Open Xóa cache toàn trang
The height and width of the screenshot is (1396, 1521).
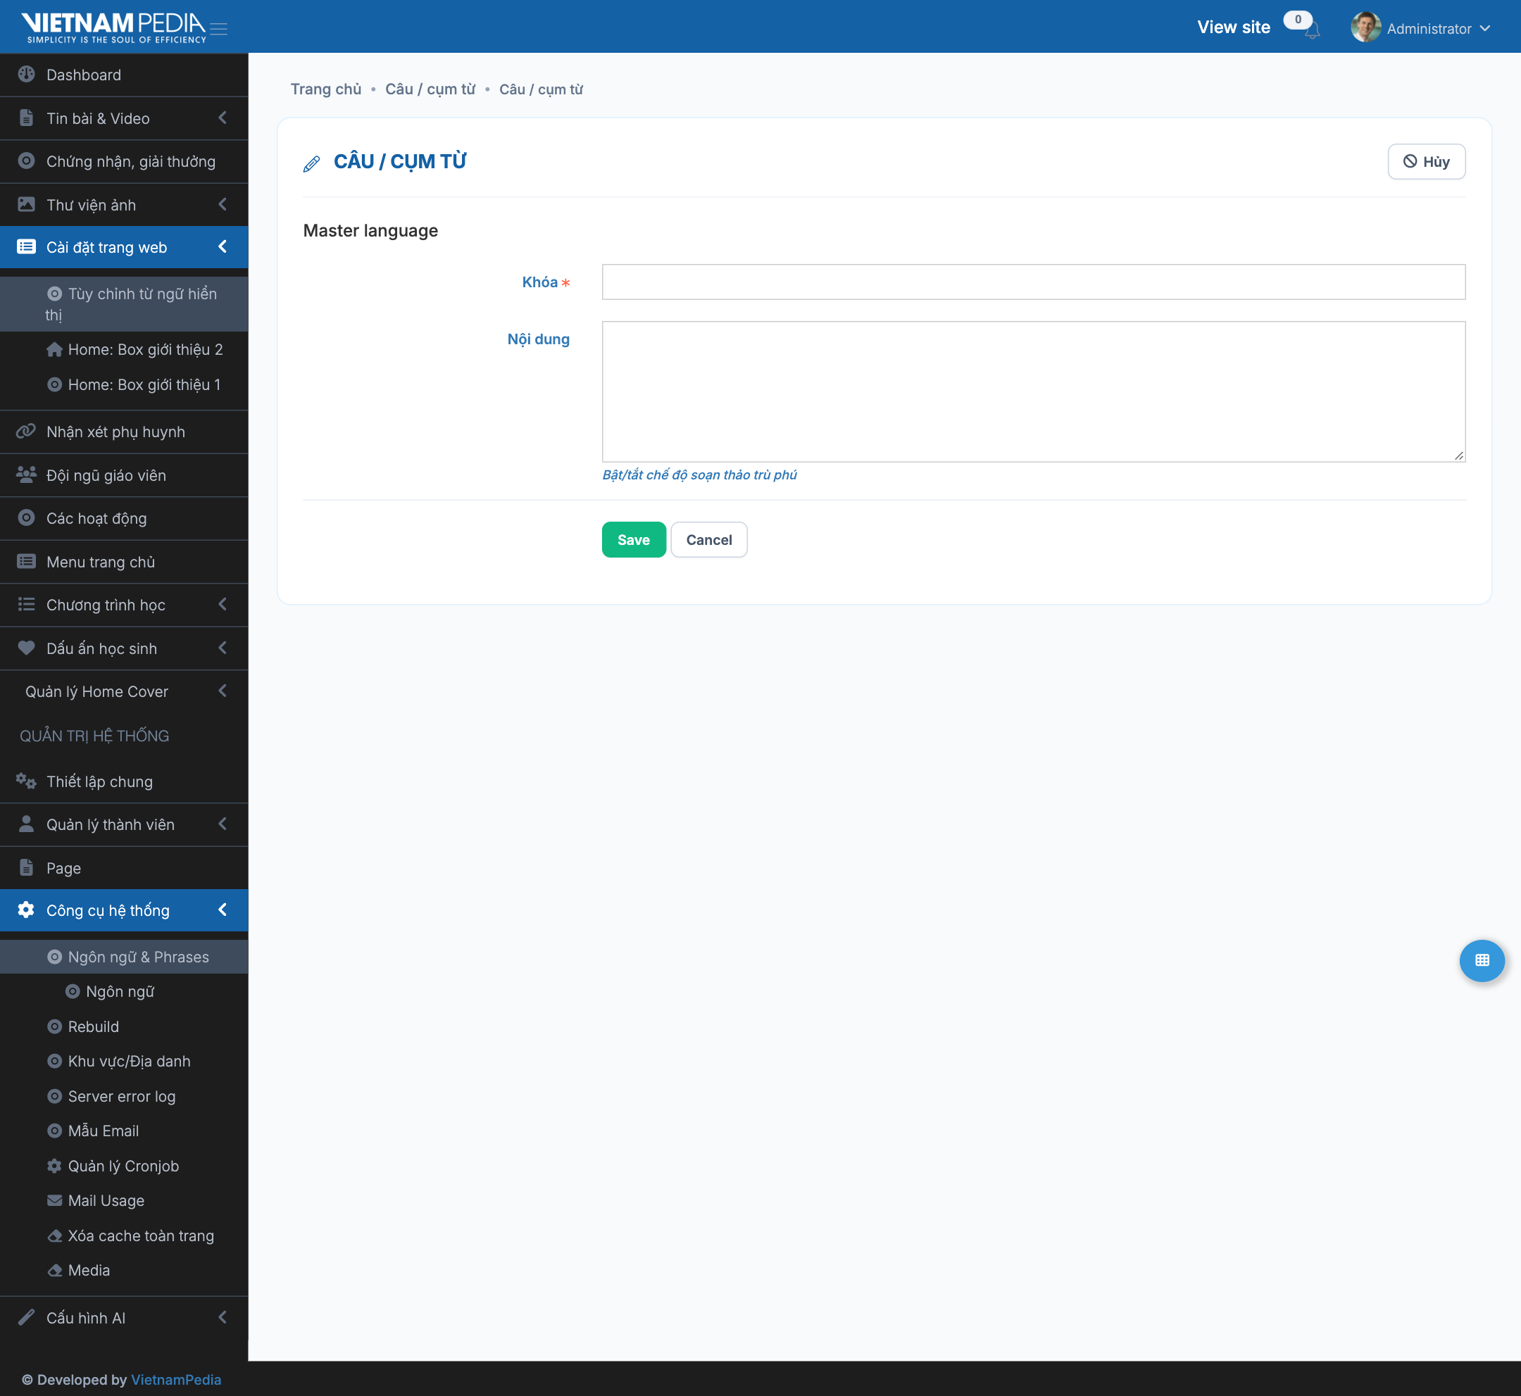(141, 1235)
